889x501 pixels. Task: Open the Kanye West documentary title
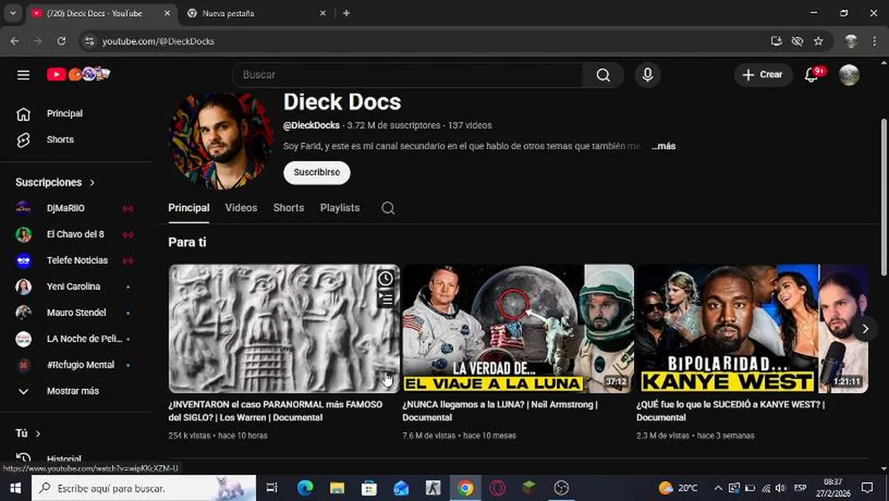(x=730, y=411)
